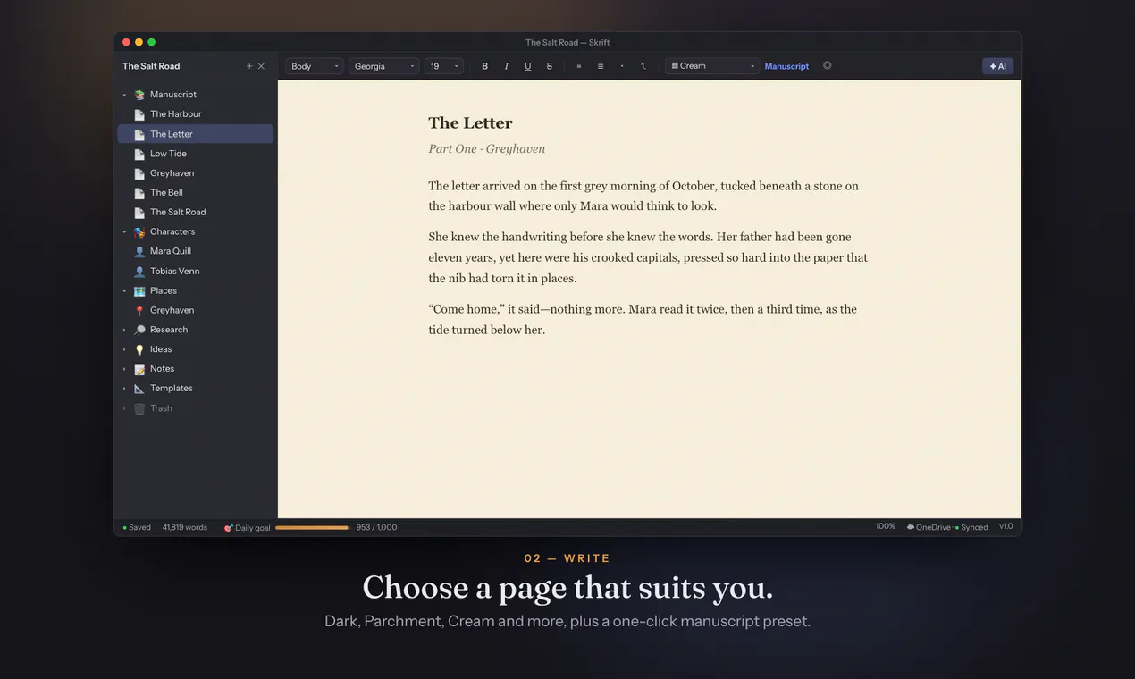This screenshot has height=679, width=1135.
Task: Click the magnifier icon for Research
Action: (139, 330)
